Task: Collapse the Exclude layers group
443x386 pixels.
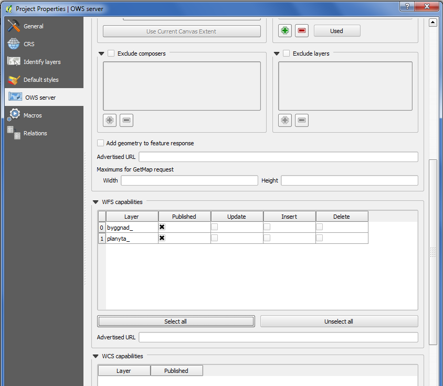Action: pos(277,53)
